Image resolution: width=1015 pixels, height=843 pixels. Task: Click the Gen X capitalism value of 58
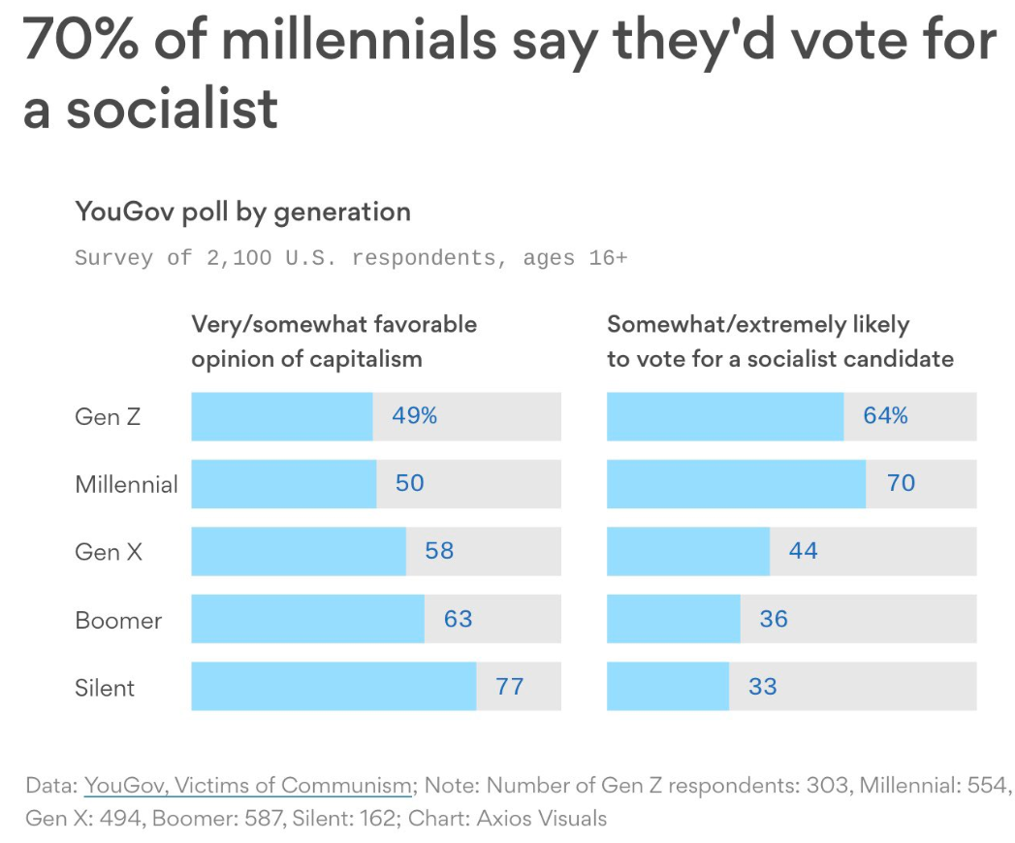pos(439,551)
